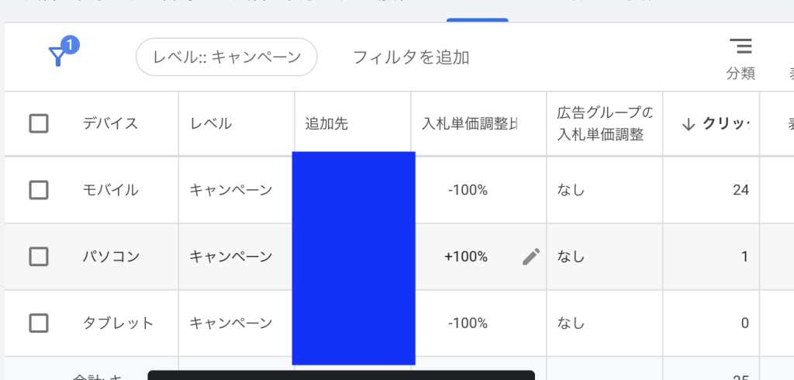Click the +100% bid adjustment for パソコン
The image size is (794, 380).
tap(466, 257)
